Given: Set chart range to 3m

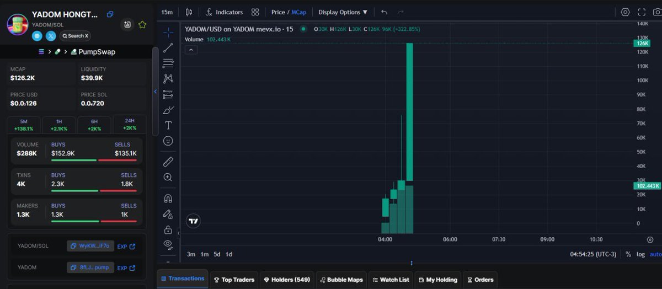Looking at the screenshot, I should (x=191, y=254).
